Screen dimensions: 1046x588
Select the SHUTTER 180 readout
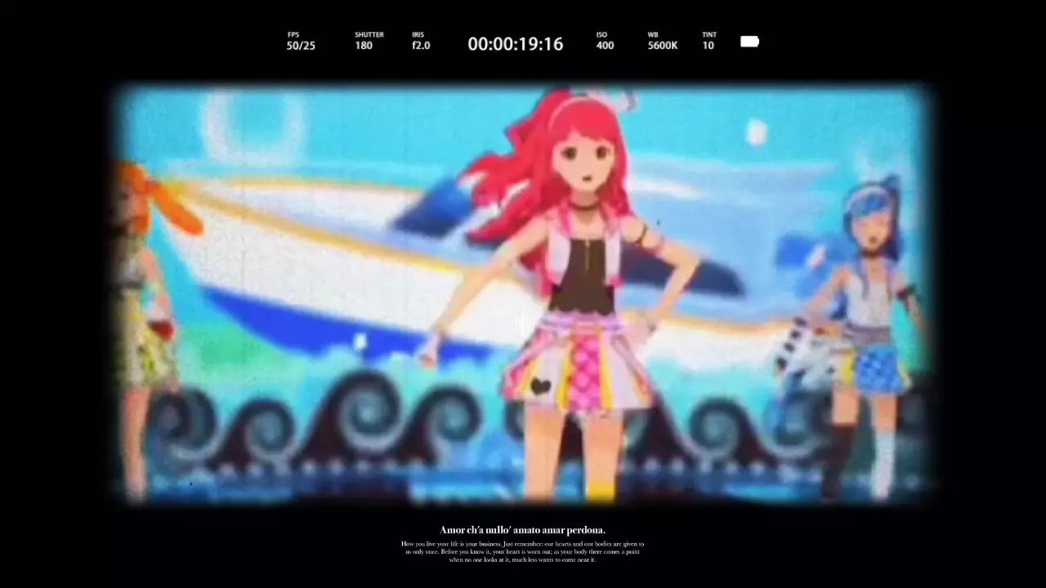point(369,42)
